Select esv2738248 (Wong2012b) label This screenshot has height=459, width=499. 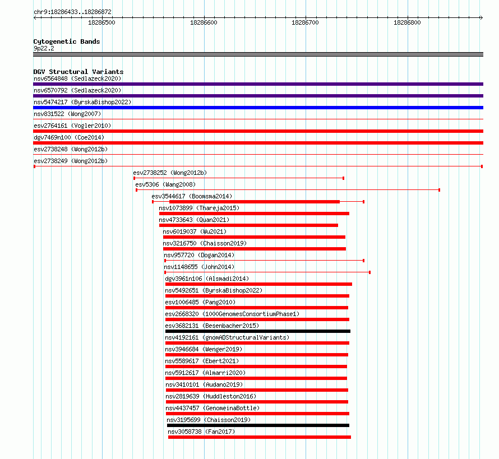tap(71, 149)
